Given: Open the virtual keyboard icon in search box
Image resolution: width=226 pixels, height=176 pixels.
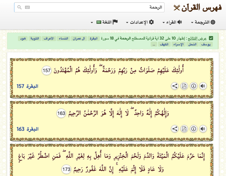Looking at the screenshot, I should click(27, 8).
